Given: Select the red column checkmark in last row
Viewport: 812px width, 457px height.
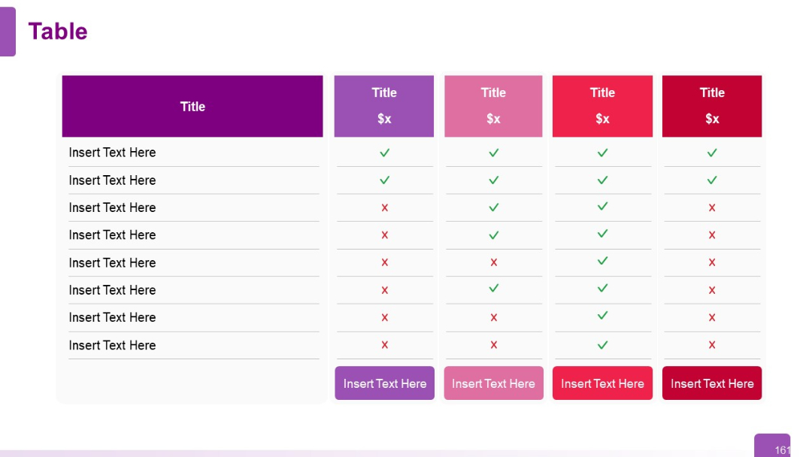Looking at the screenshot, I should 602,345.
